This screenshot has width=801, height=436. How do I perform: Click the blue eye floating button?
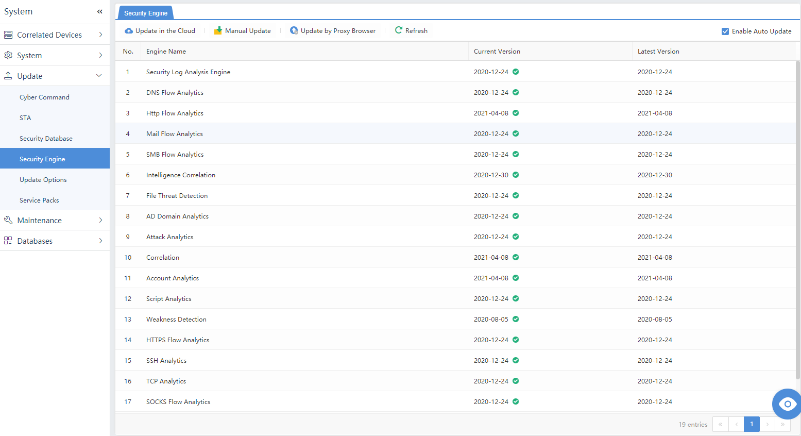click(x=787, y=404)
